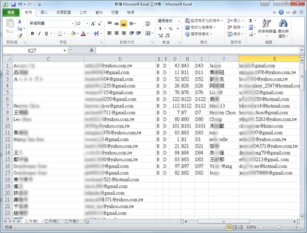
Task: Open Cell Styles dropdown
Action: tap(199, 34)
